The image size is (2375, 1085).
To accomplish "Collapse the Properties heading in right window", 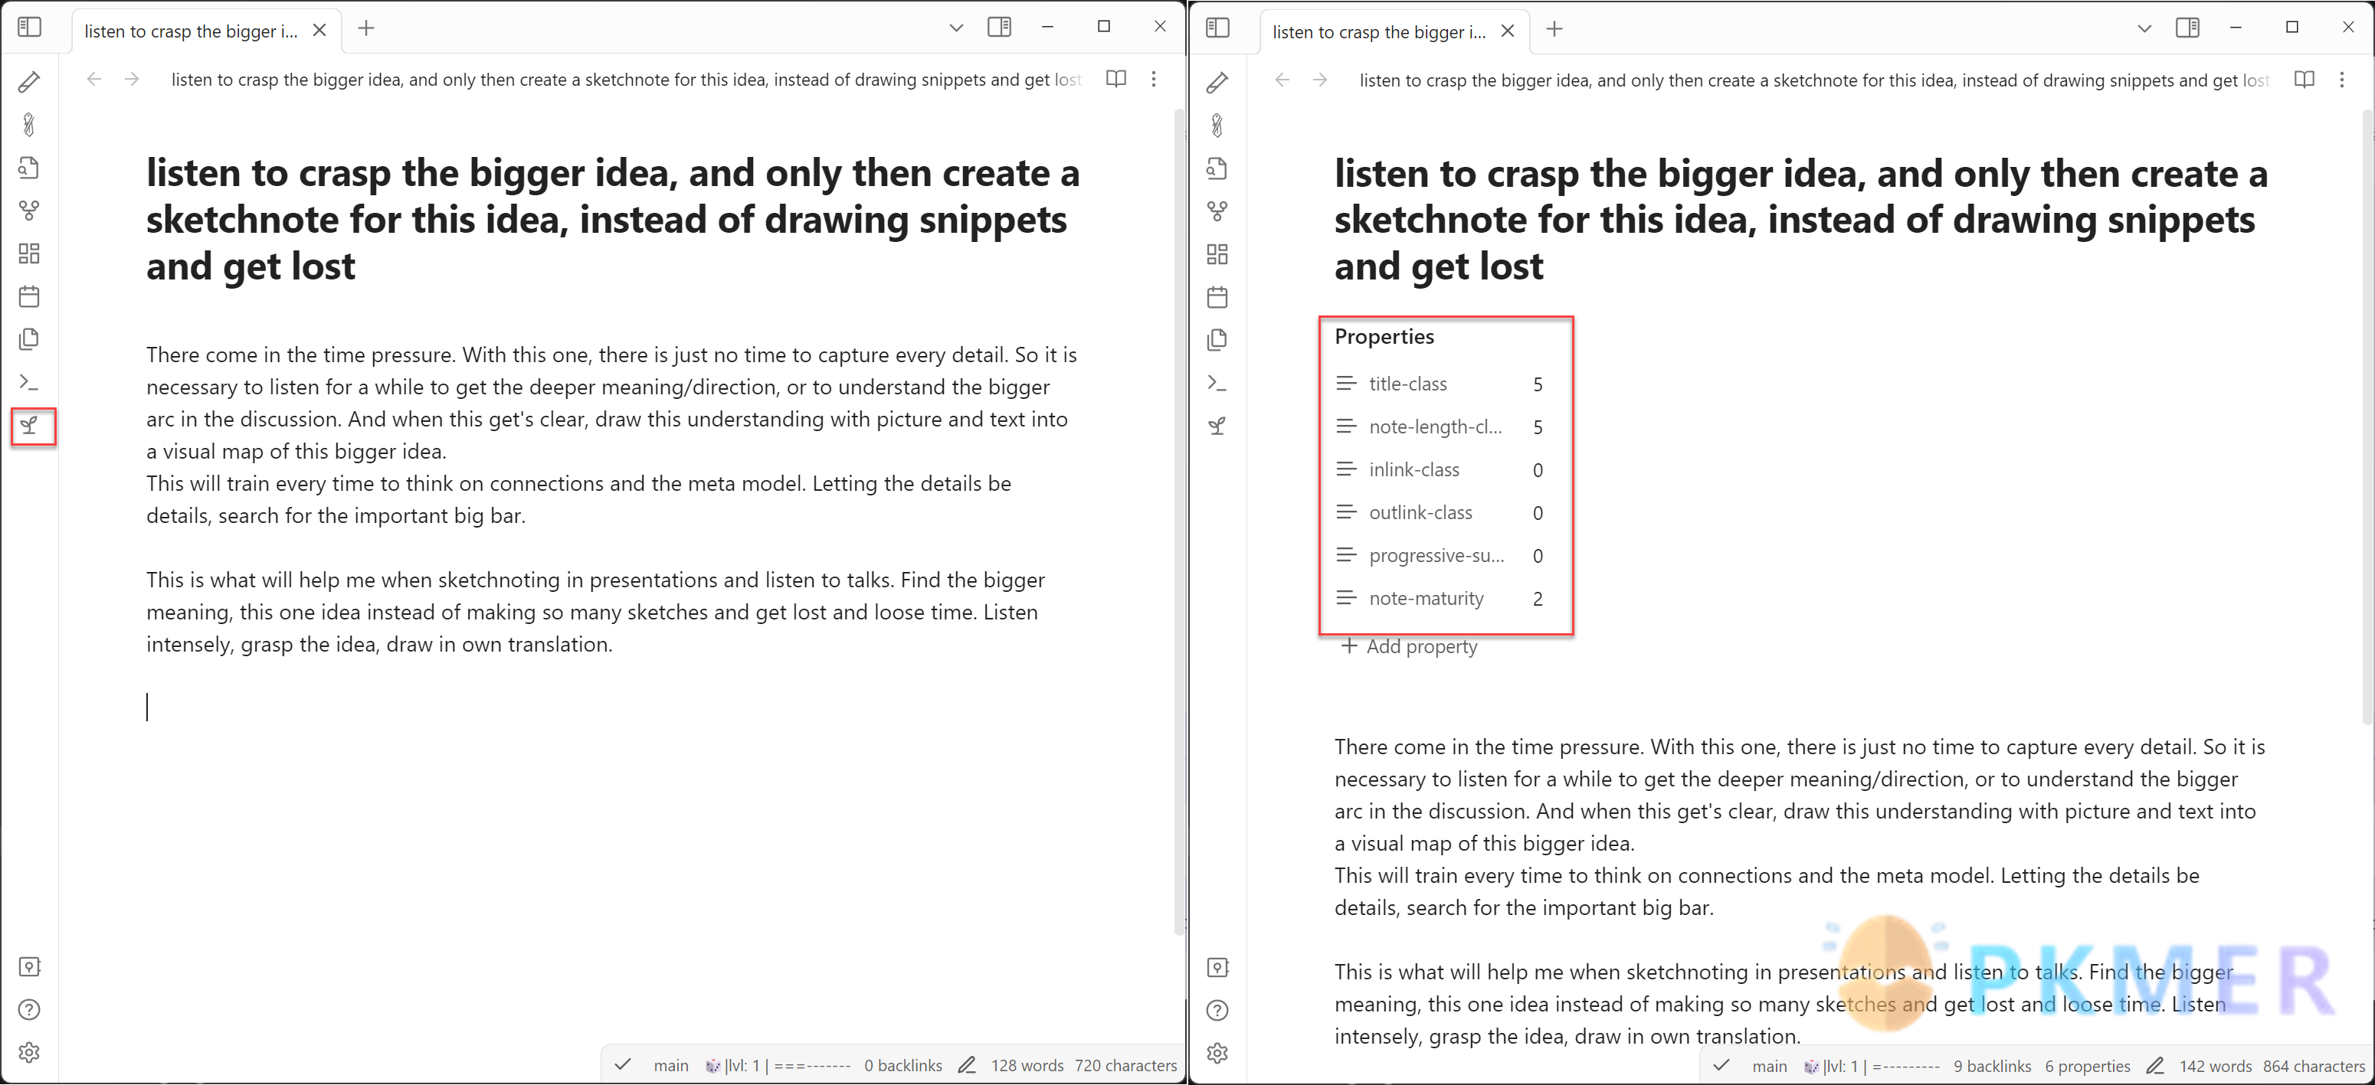I will (x=1384, y=336).
